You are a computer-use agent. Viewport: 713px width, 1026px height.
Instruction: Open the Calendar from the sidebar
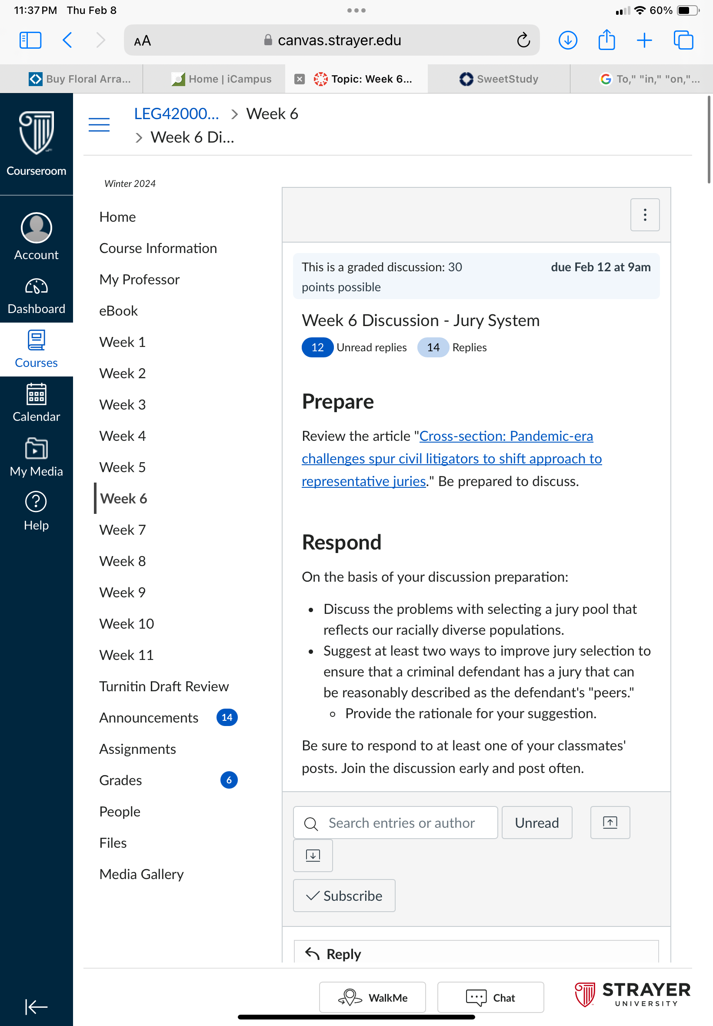coord(36,403)
